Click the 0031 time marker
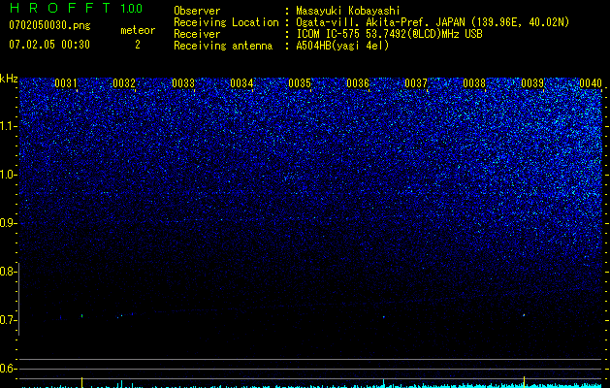The image size is (610, 388). point(66,83)
